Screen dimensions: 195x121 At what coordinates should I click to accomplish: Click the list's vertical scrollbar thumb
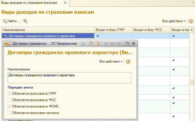191,82
